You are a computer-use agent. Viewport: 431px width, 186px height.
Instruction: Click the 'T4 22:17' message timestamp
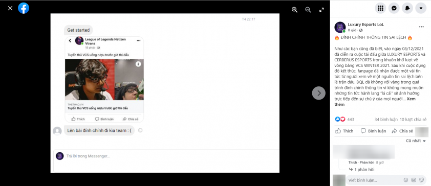point(248,19)
